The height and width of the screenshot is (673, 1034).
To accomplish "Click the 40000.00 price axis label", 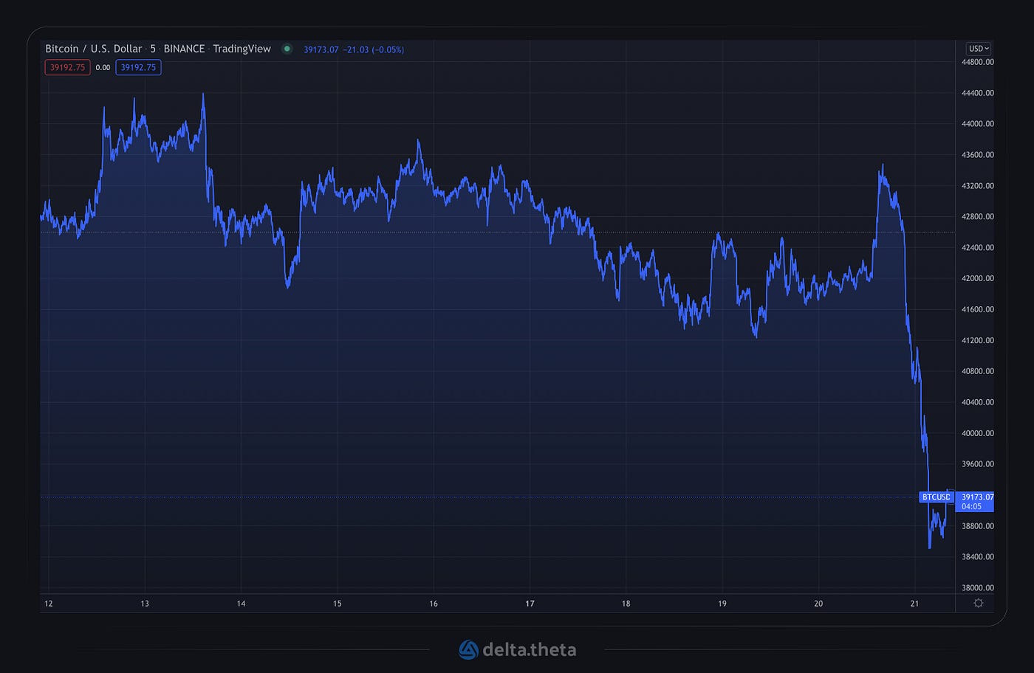I will point(977,433).
